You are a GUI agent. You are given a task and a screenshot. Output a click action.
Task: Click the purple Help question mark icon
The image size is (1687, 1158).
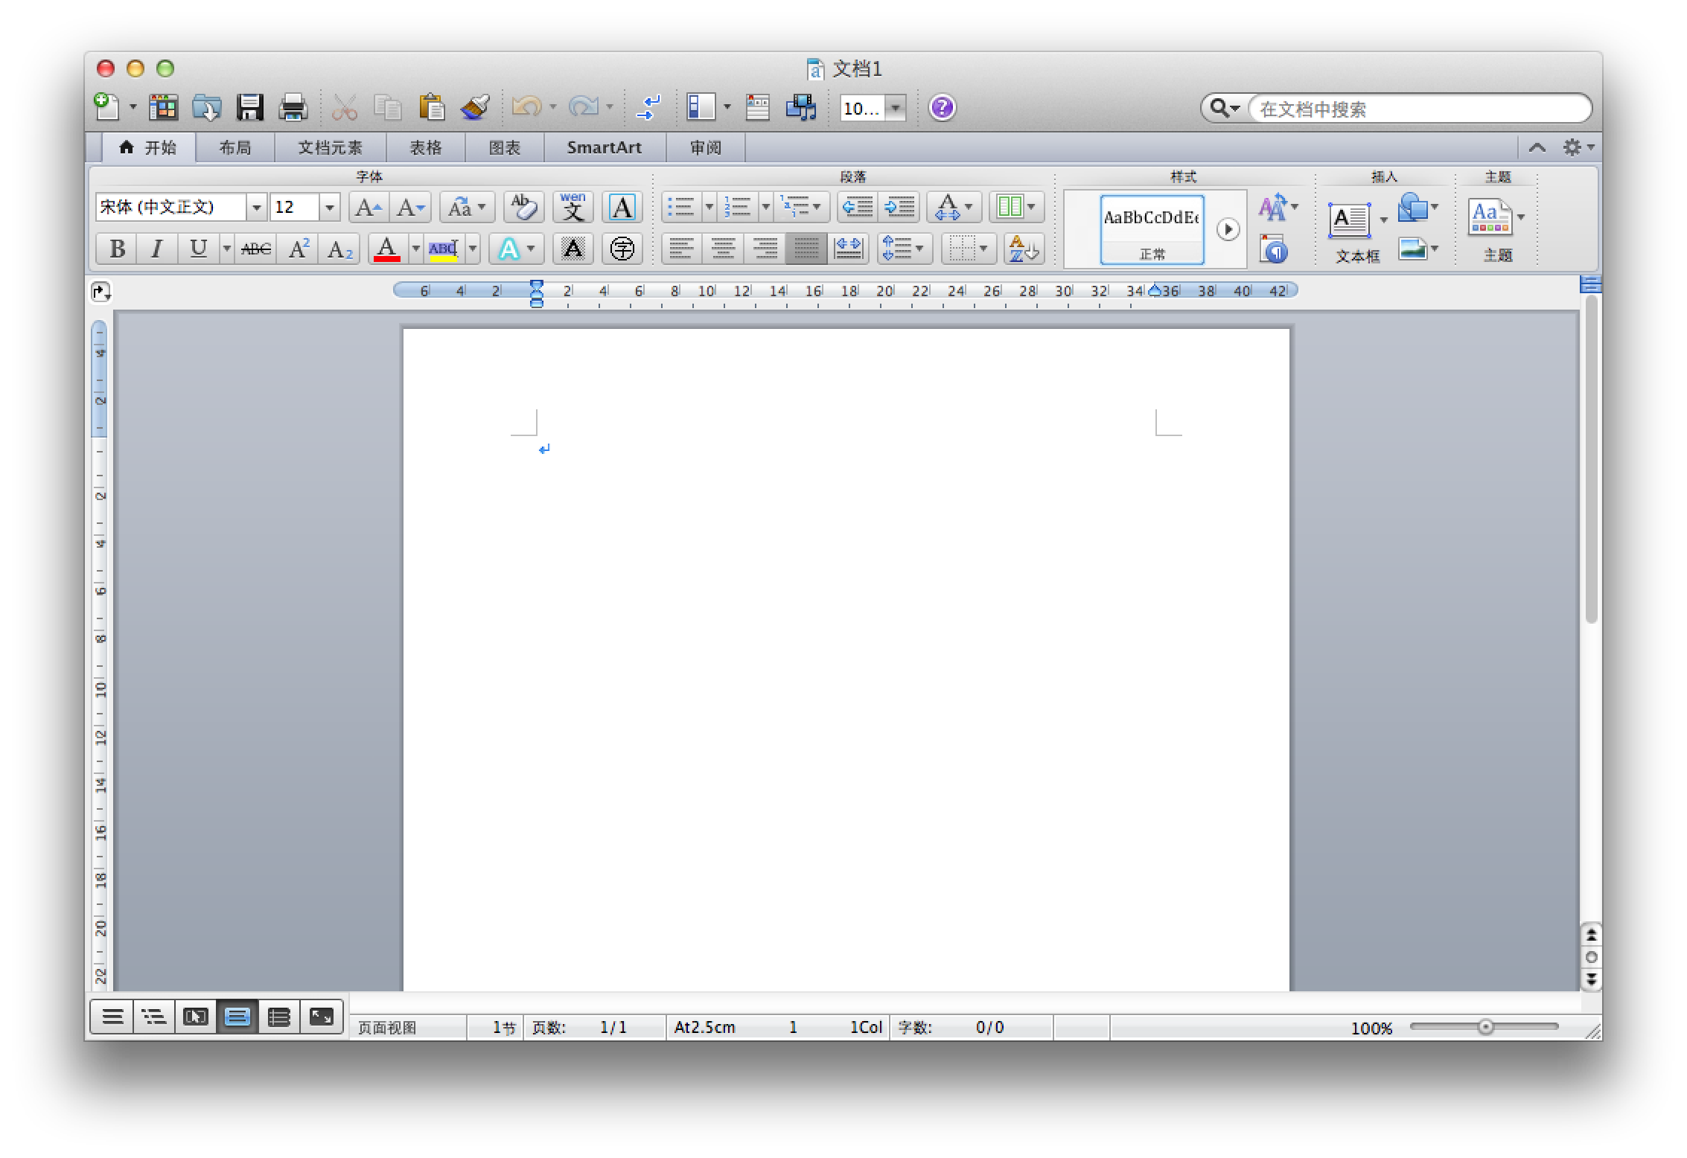point(942,108)
